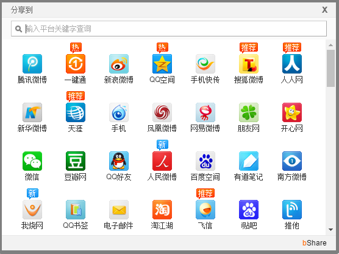
Task: Share to Tencent Weibo icon
Action: pos(32,64)
